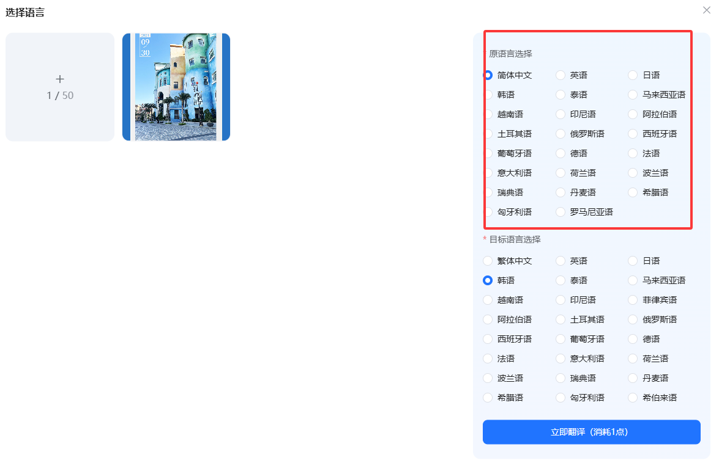
Task: Select 德语 under 目标语言选择
Action: [633, 339]
